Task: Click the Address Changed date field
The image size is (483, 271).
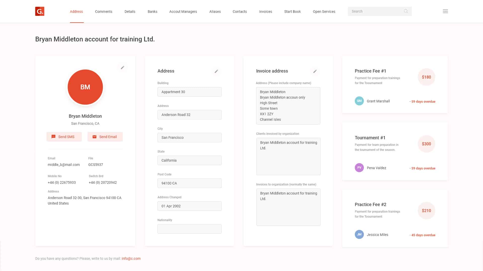Action: [x=189, y=206]
